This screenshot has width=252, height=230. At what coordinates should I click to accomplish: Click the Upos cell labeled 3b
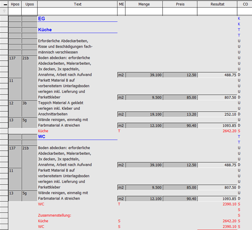pyautogui.click(x=30, y=109)
